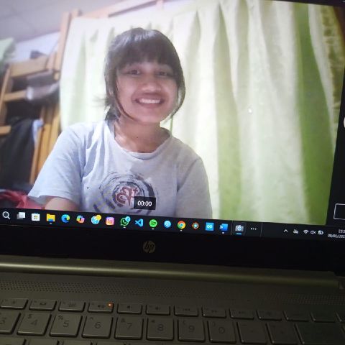Screen dimensions: 345x345
Task: Click the 00:00 recording timer
Action: point(144,203)
